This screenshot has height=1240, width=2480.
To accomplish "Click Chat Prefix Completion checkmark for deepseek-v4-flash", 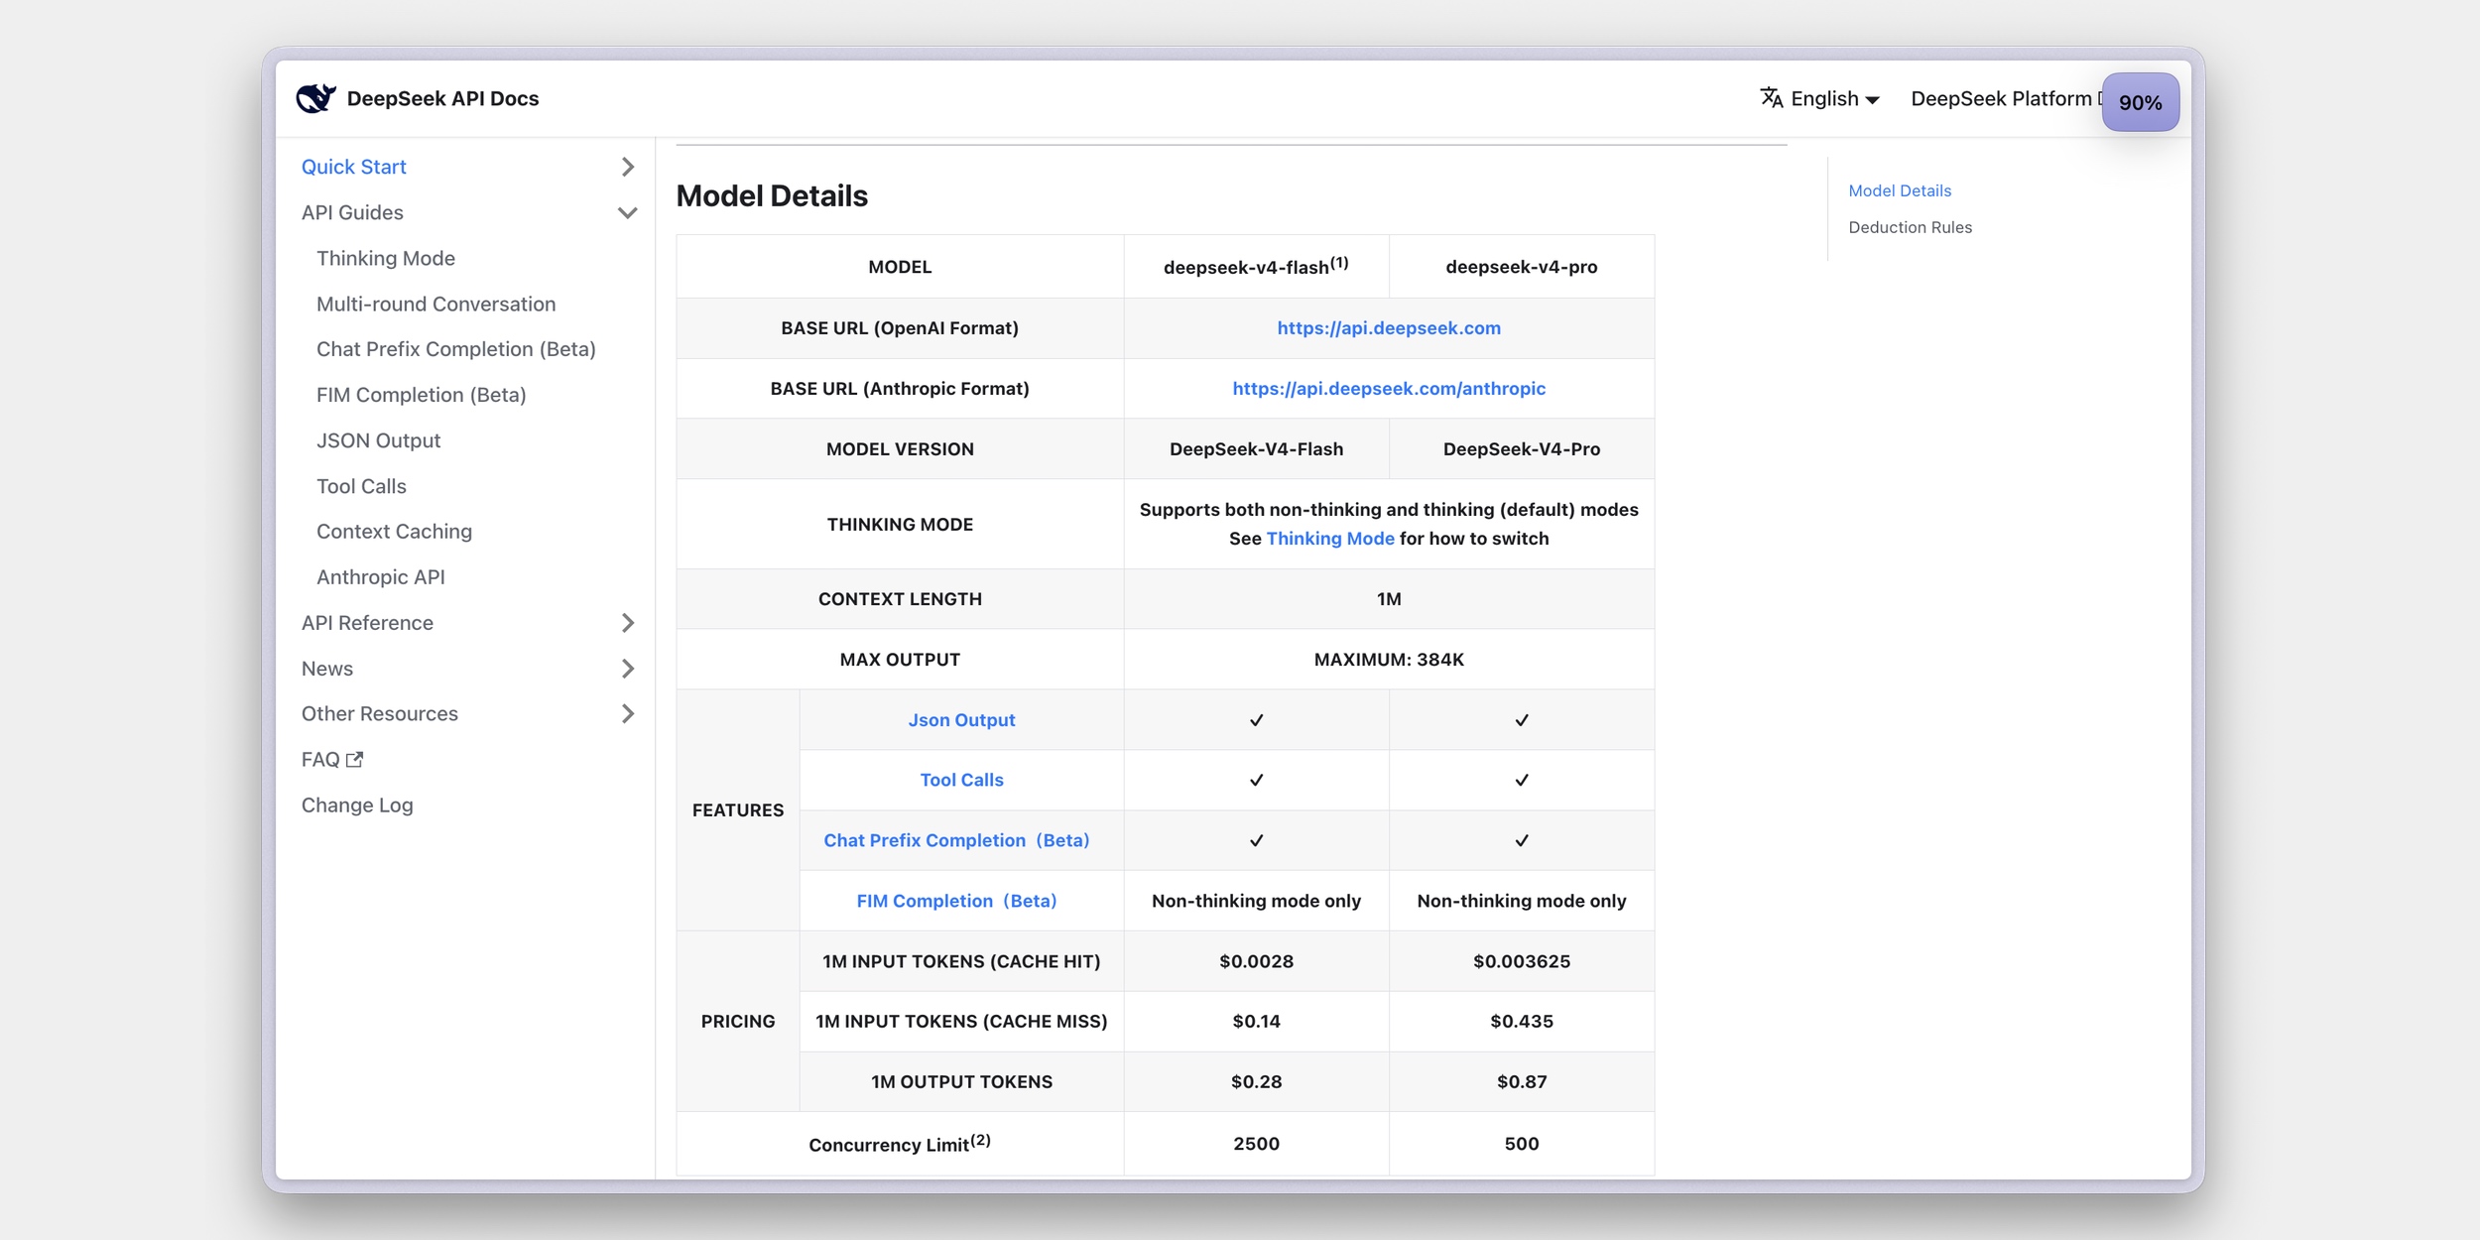I will click(1256, 840).
